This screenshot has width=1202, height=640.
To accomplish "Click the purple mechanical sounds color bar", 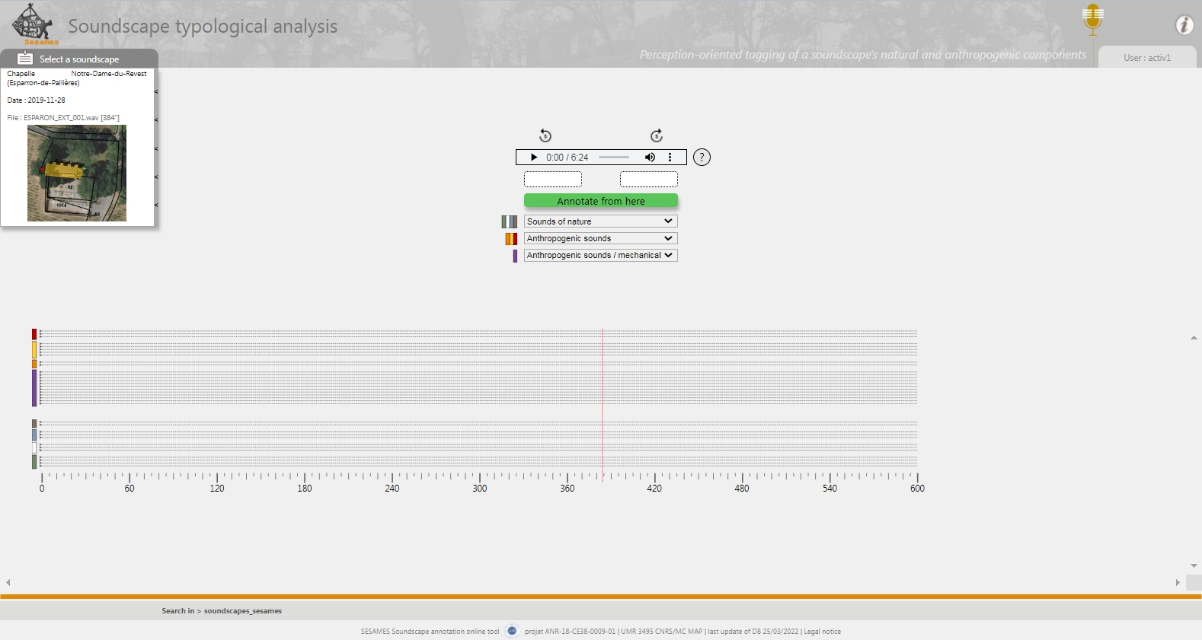I will coord(515,256).
